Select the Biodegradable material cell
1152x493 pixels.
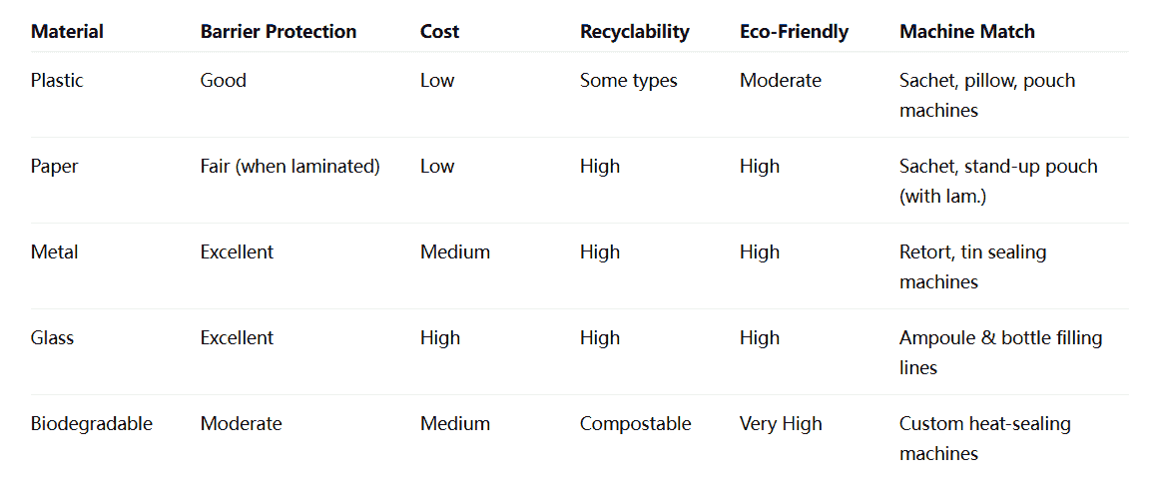point(92,424)
